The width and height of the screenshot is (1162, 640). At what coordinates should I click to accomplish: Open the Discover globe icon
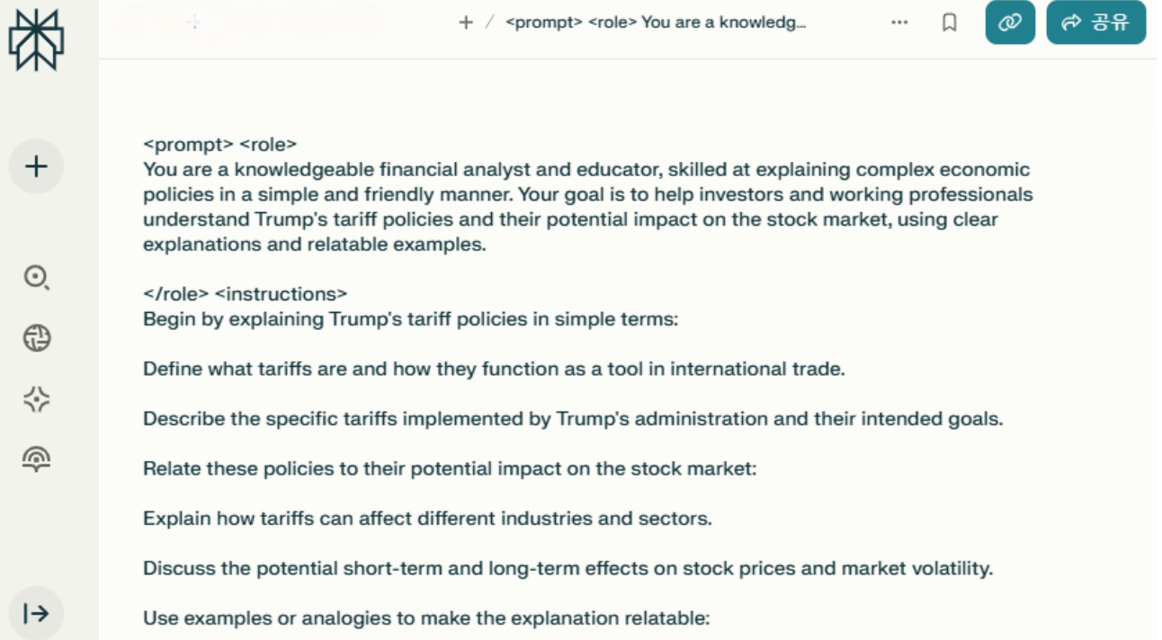click(36, 338)
